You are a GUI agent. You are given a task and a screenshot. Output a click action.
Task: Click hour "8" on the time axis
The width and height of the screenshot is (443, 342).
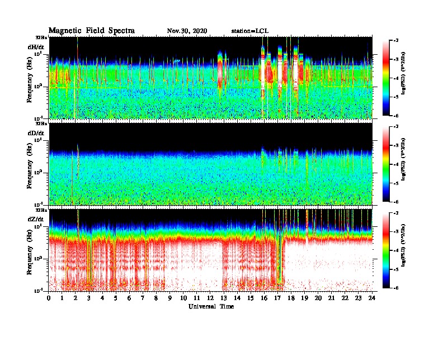pos(156,298)
